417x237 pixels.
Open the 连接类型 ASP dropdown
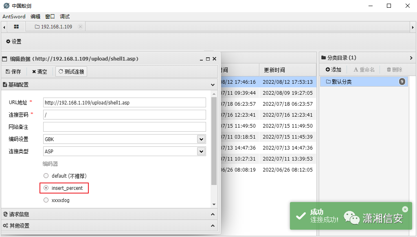coord(201,151)
